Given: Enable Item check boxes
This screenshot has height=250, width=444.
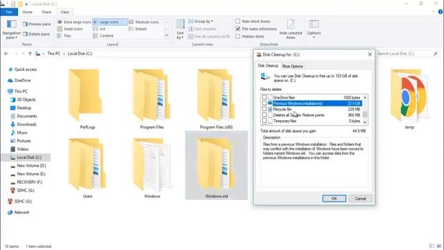Looking at the screenshot, I should (238, 22).
